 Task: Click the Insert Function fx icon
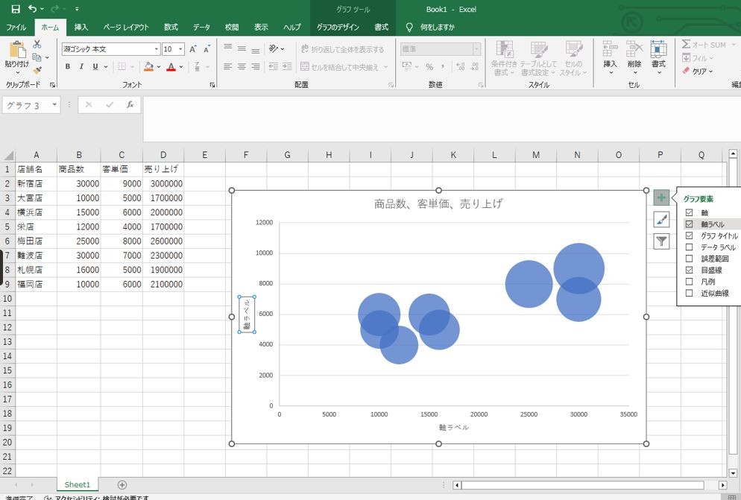pos(130,104)
